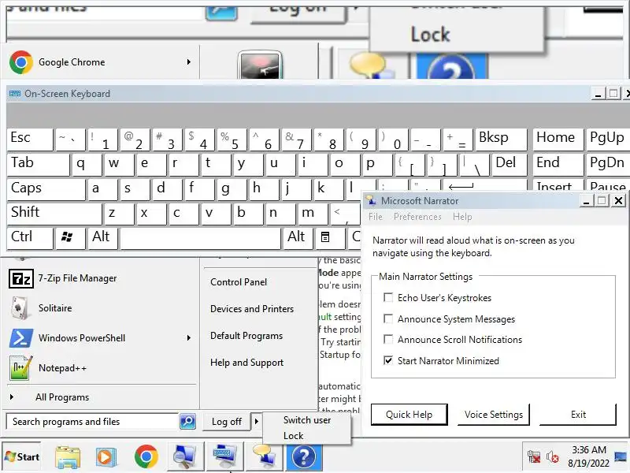Expand All Programs list

pyautogui.click(x=62, y=397)
